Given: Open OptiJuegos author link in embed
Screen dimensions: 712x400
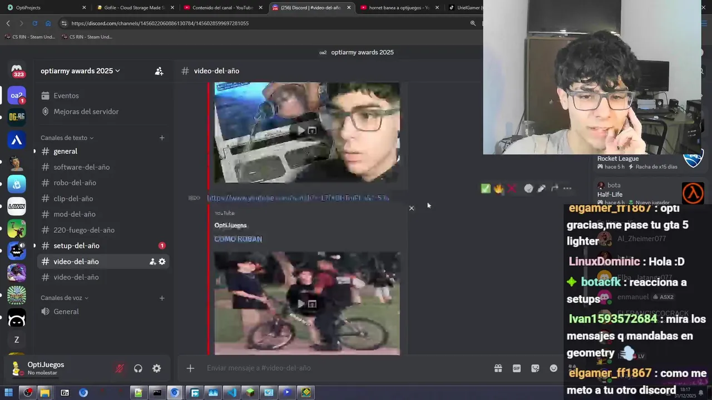Looking at the screenshot, I should pos(230,225).
